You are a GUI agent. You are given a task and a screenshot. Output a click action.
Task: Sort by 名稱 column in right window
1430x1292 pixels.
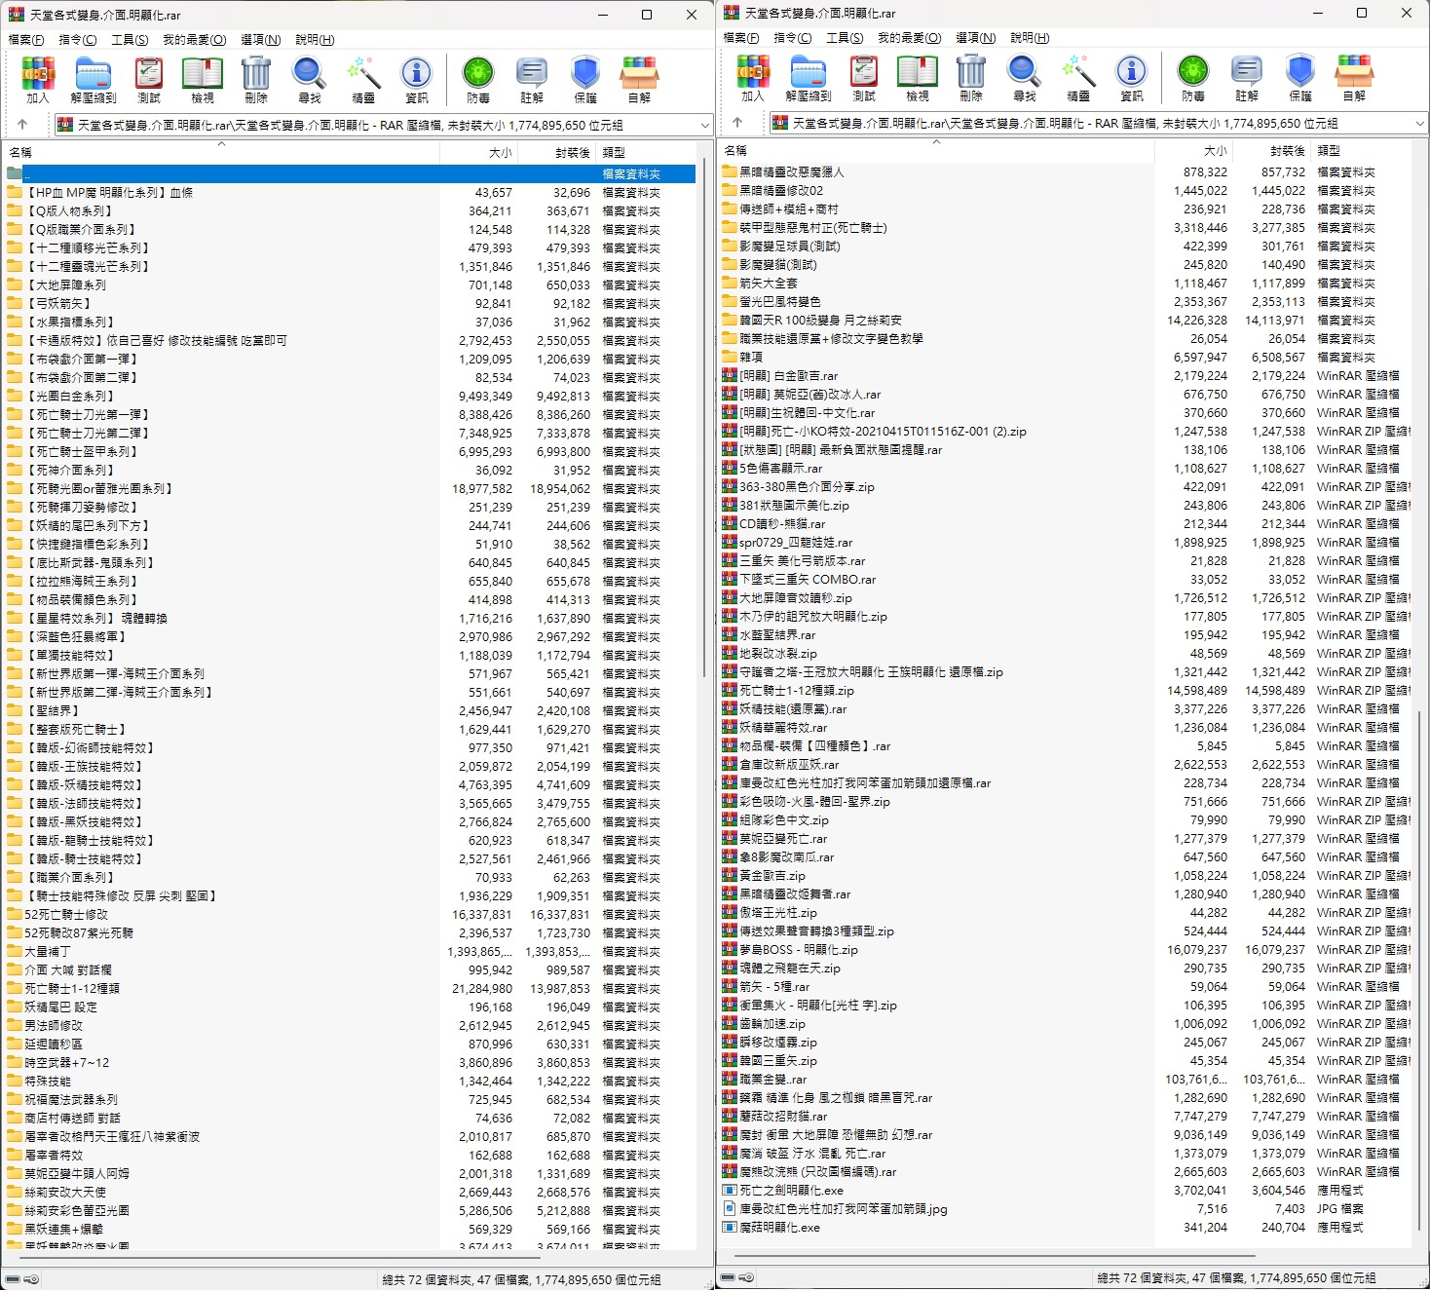tap(936, 151)
